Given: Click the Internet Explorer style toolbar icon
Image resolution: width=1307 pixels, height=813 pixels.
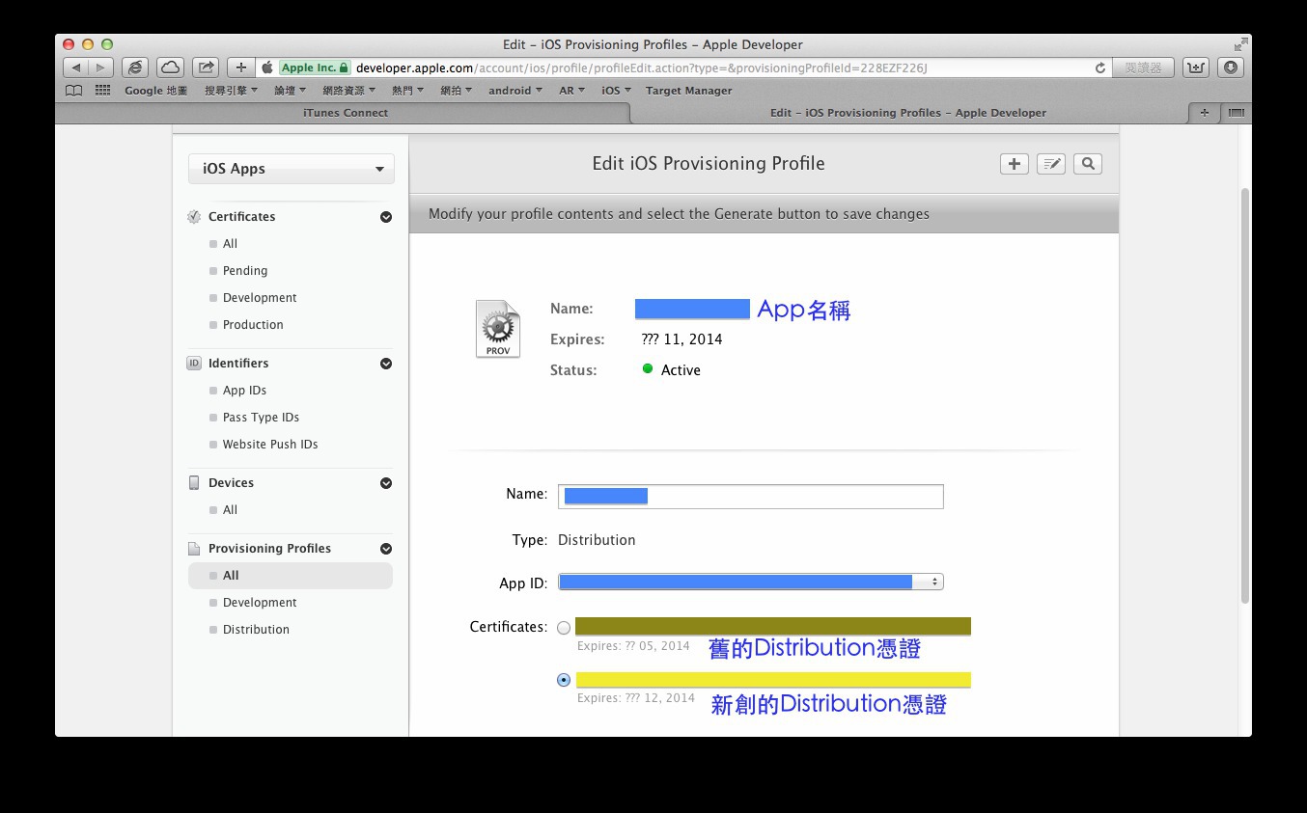Looking at the screenshot, I should point(135,68).
